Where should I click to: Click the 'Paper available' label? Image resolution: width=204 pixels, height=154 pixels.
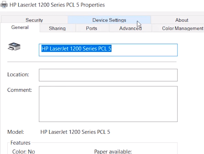[x=113, y=152]
